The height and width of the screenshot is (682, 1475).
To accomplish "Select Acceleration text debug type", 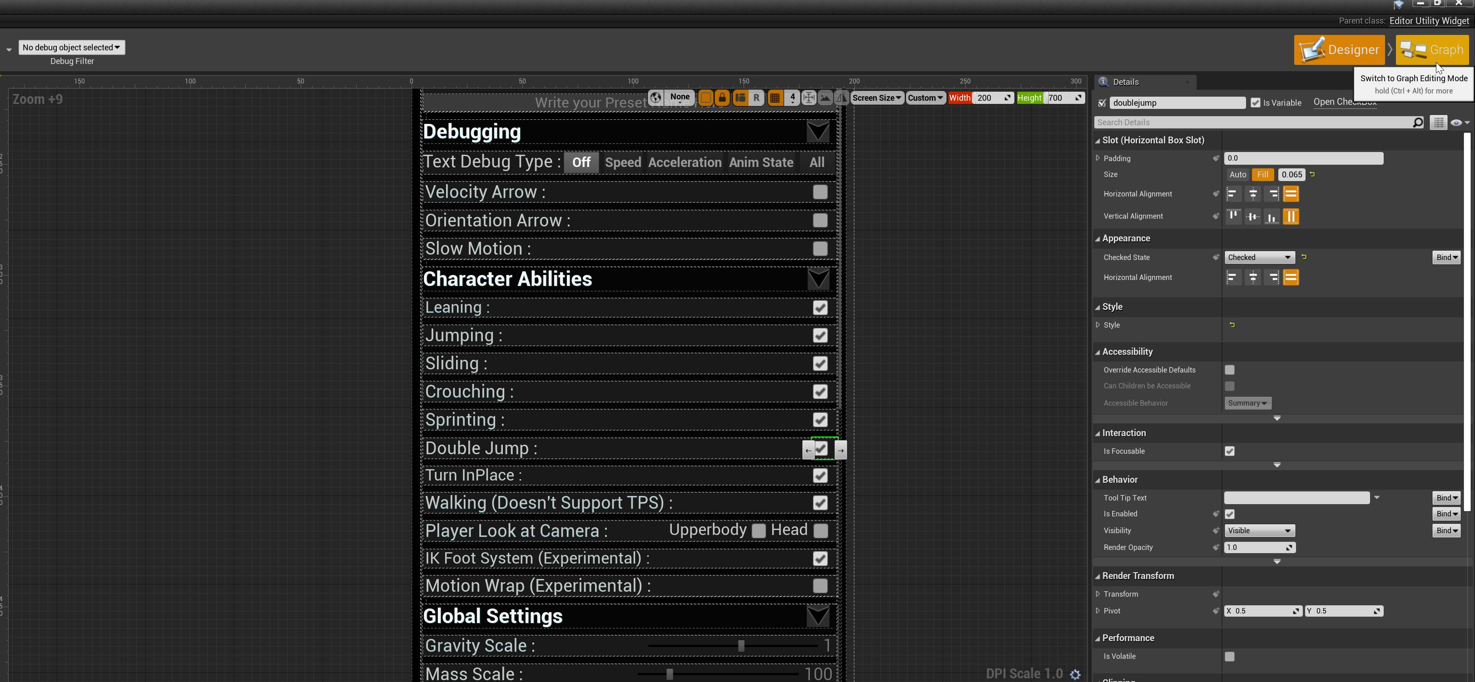I will (684, 162).
